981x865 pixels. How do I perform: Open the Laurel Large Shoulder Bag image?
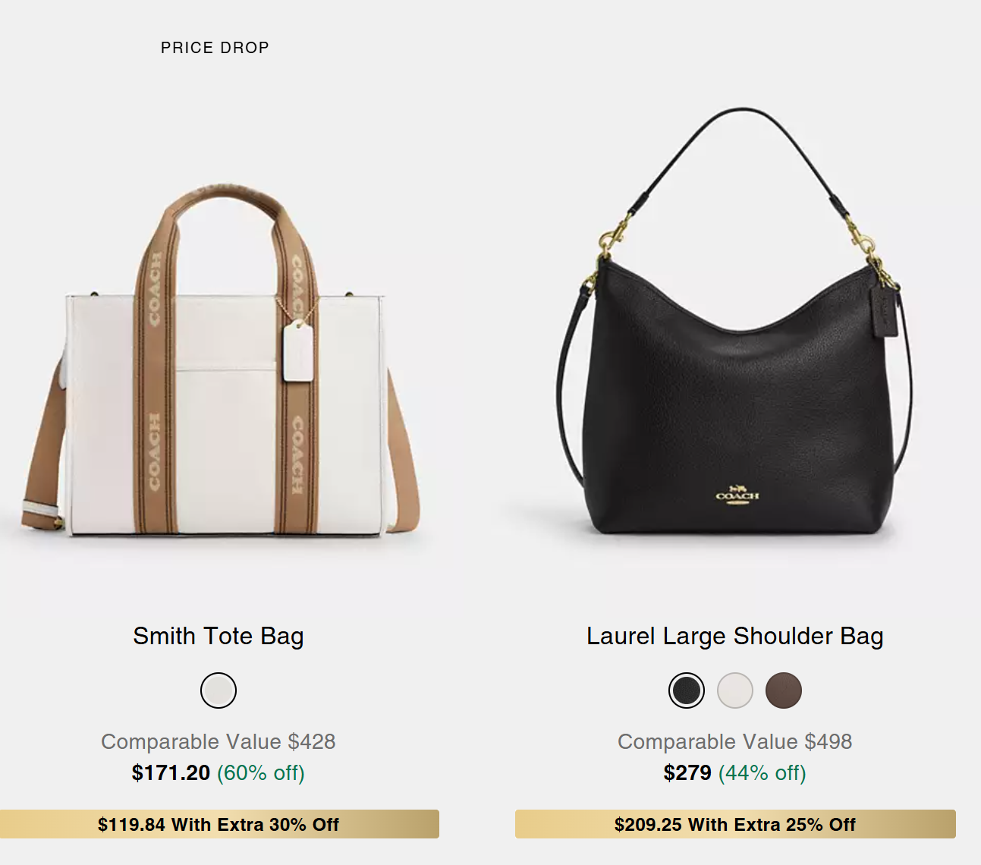[x=734, y=322]
